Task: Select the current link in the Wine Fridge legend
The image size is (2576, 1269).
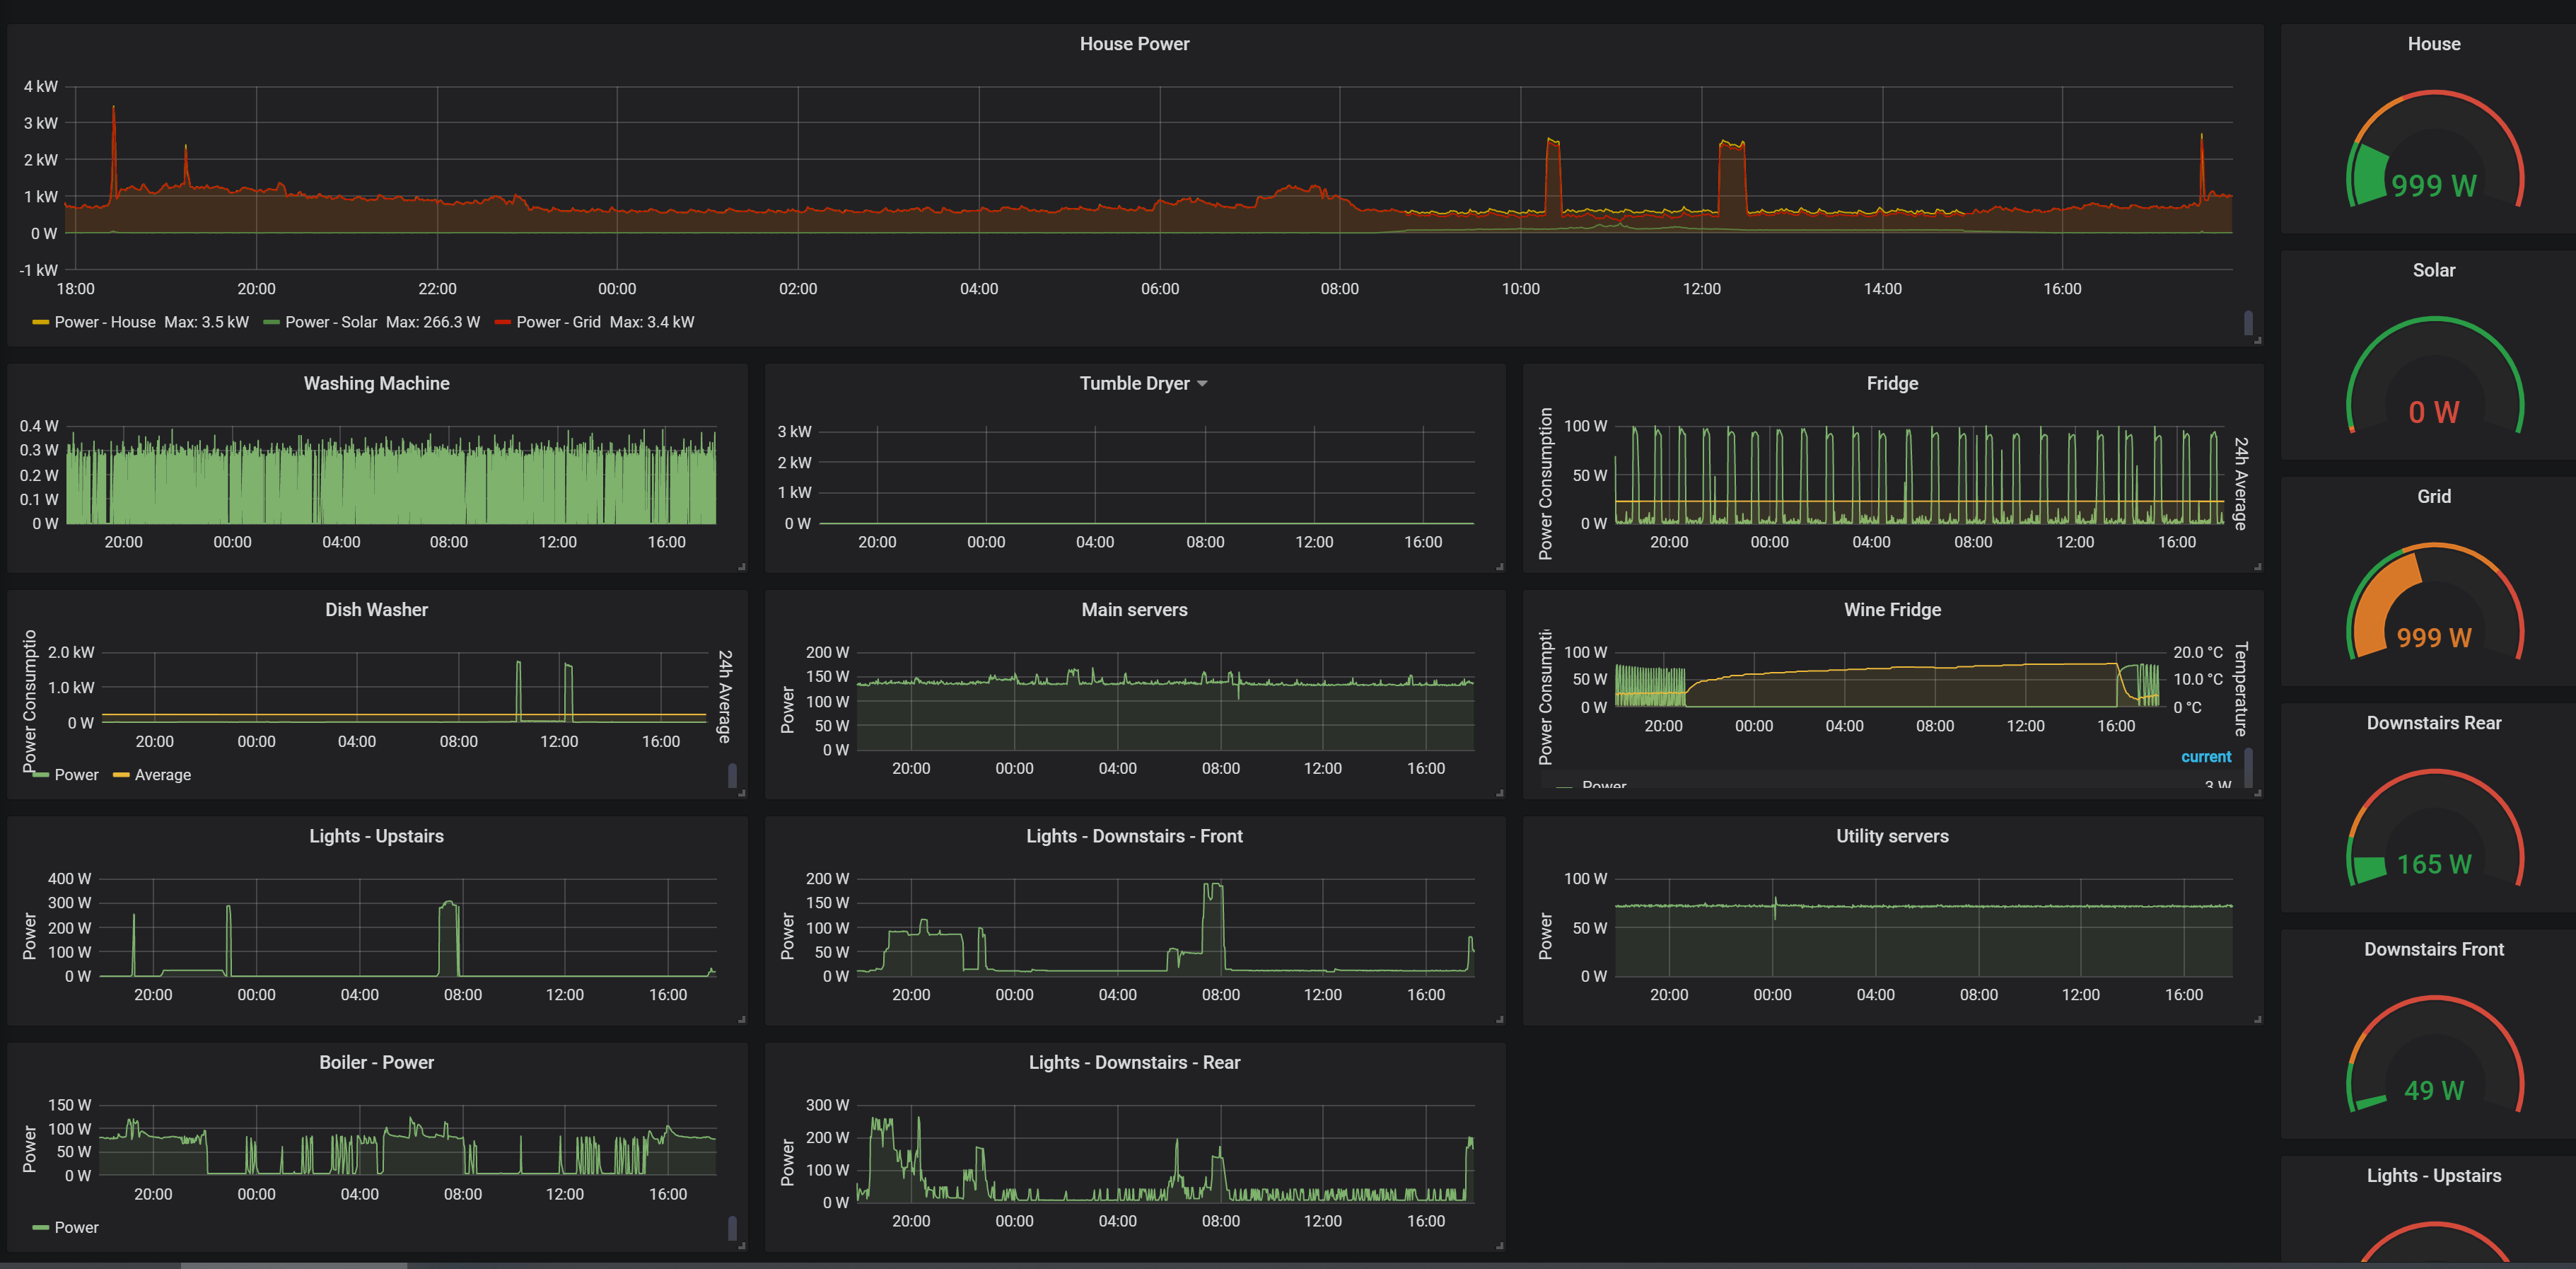Action: point(2206,757)
